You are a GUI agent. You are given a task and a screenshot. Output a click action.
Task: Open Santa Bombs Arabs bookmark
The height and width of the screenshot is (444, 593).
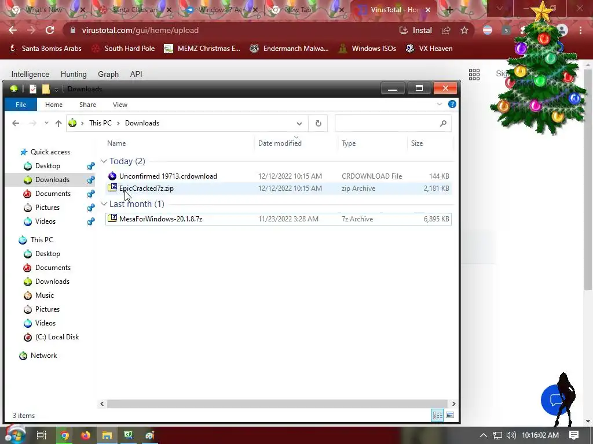pos(45,49)
